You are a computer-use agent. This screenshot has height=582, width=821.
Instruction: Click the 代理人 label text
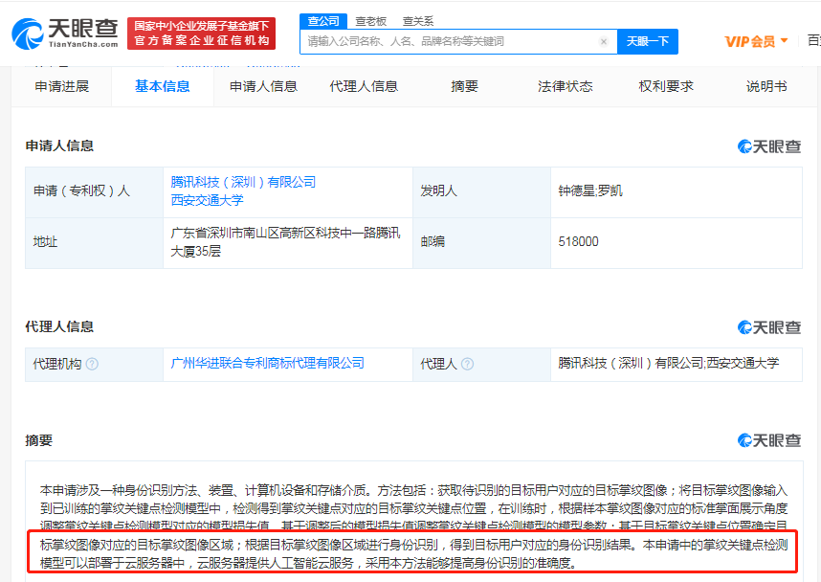click(x=439, y=364)
